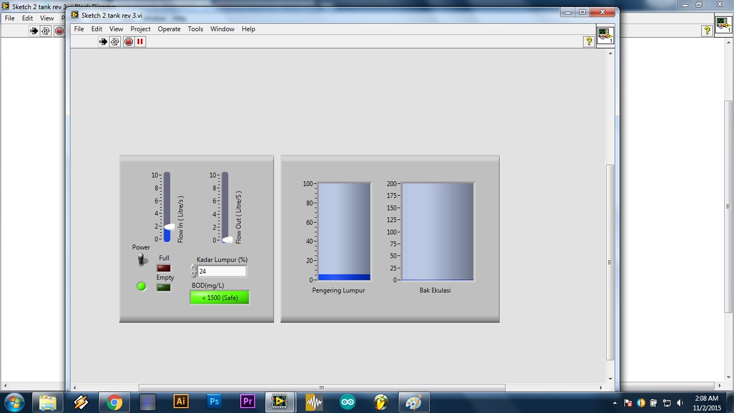Launch Adobe Photoshop from the taskbar

click(x=214, y=402)
